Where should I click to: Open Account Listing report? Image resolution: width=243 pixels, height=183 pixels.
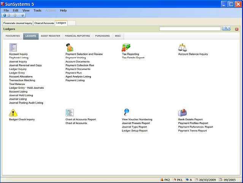pos(18,91)
